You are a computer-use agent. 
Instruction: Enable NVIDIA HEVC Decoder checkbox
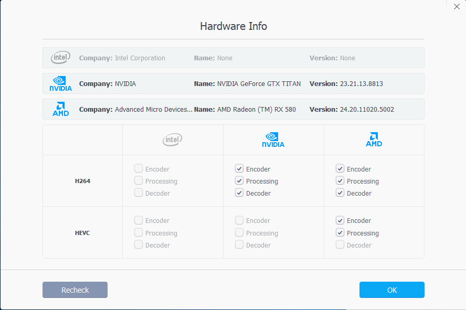[x=239, y=244]
